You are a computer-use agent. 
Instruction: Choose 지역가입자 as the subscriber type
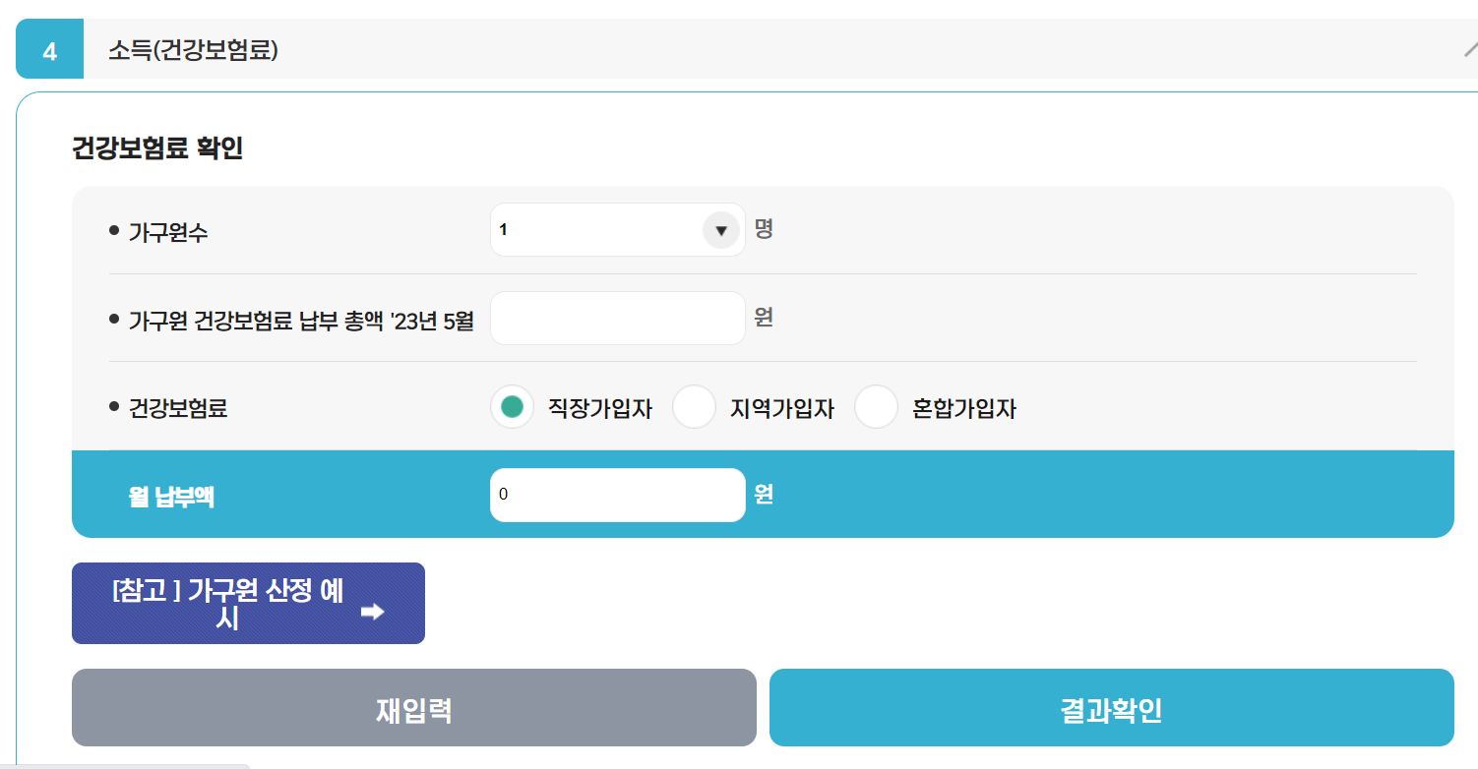pos(695,406)
